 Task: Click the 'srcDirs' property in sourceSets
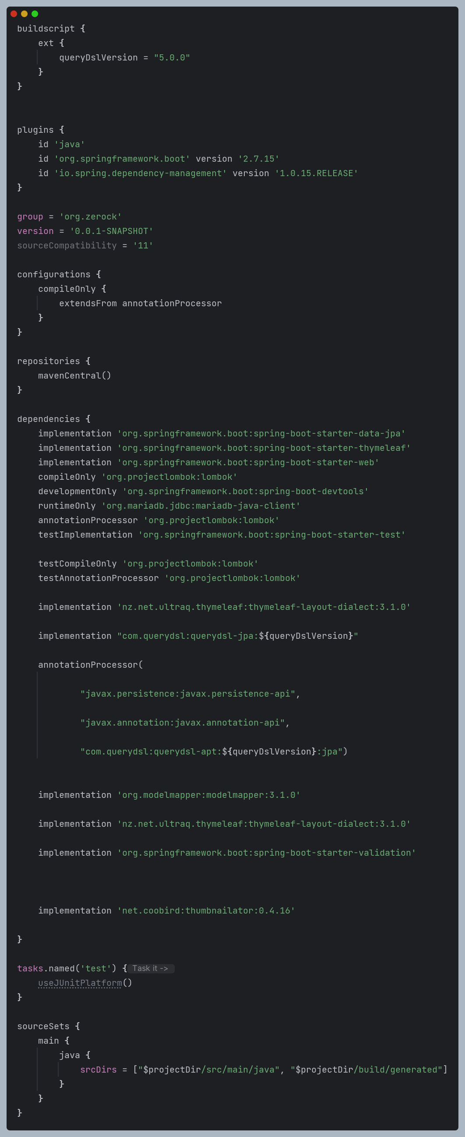pos(99,1070)
